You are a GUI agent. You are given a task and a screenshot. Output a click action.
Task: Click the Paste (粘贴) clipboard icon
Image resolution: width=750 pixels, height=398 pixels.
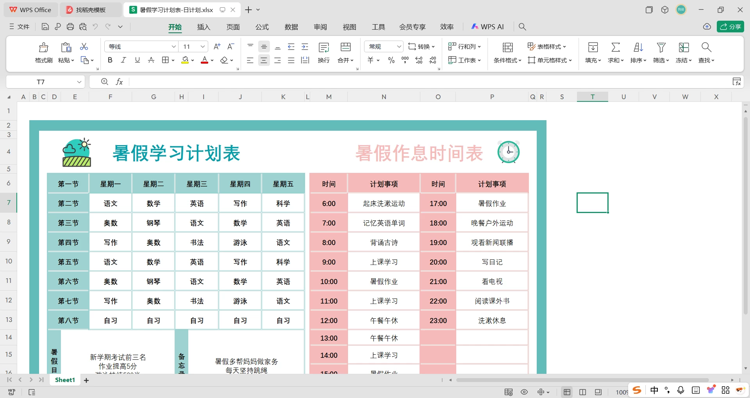66,47
